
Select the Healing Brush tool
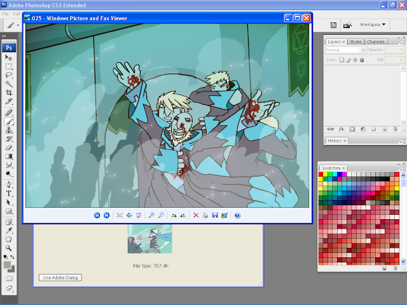point(8,112)
